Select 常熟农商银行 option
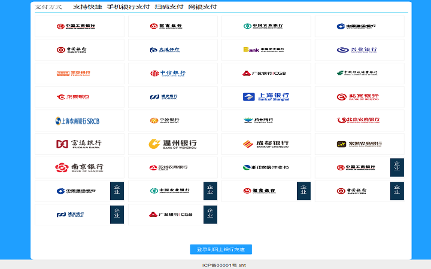 click(x=360, y=144)
